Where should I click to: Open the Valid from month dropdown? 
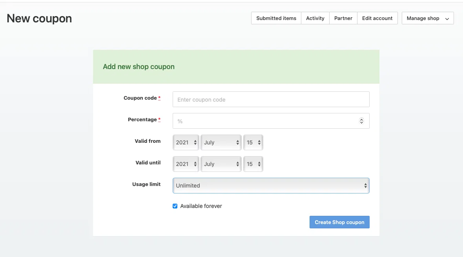(x=221, y=142)
